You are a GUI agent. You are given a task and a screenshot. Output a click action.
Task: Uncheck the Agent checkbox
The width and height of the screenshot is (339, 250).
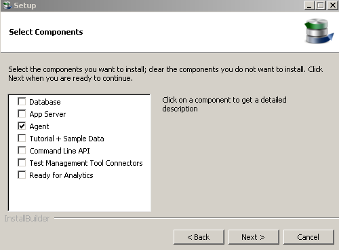[22, 126]
